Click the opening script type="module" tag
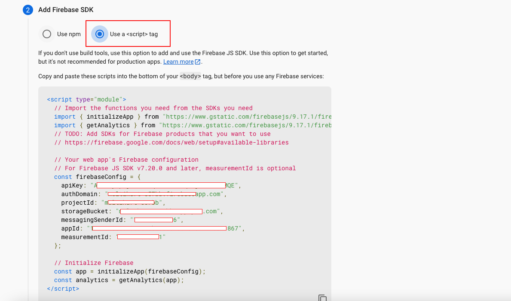Viewport: 511px width, 301px height. pos(86,99)
